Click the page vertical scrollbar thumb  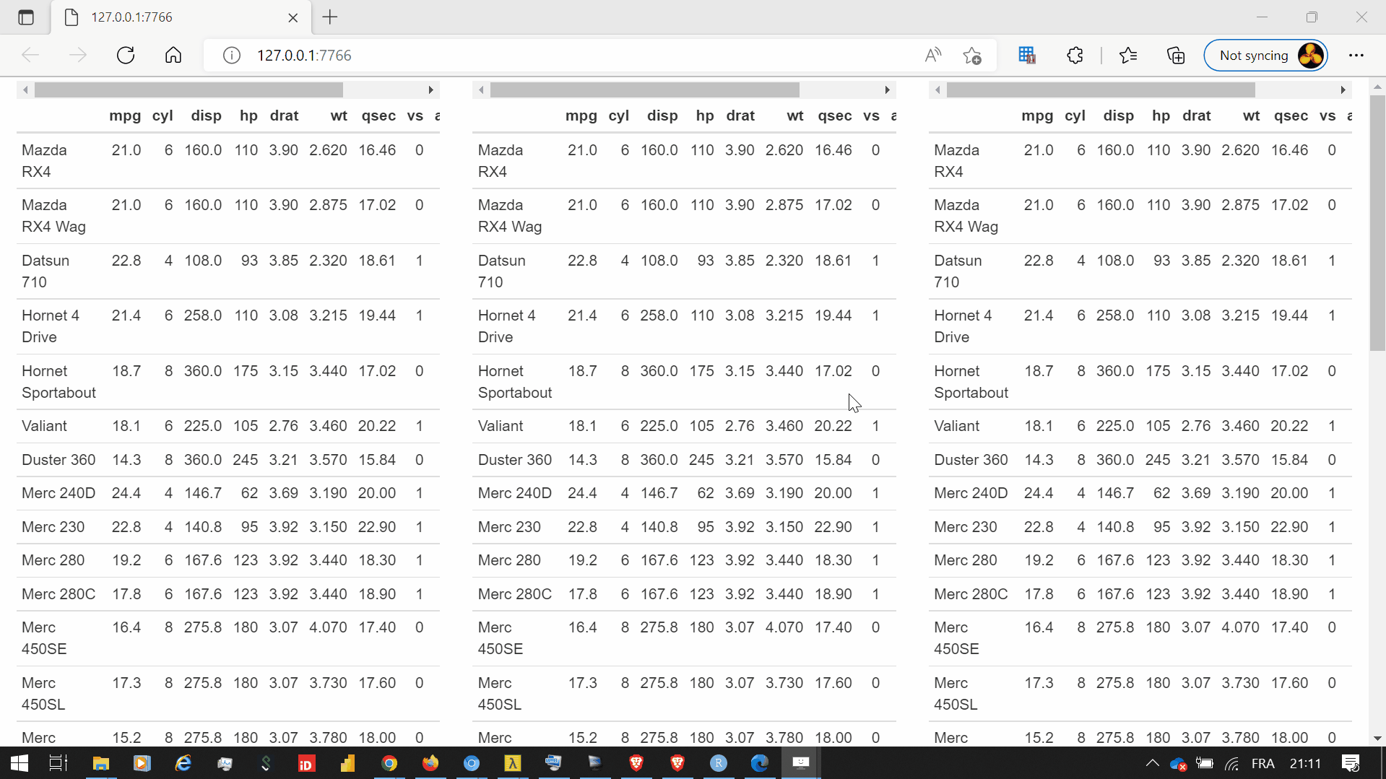pyautogui.click(x=1377, y=222)
